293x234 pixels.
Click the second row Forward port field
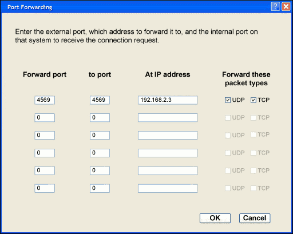click(45, 118)
